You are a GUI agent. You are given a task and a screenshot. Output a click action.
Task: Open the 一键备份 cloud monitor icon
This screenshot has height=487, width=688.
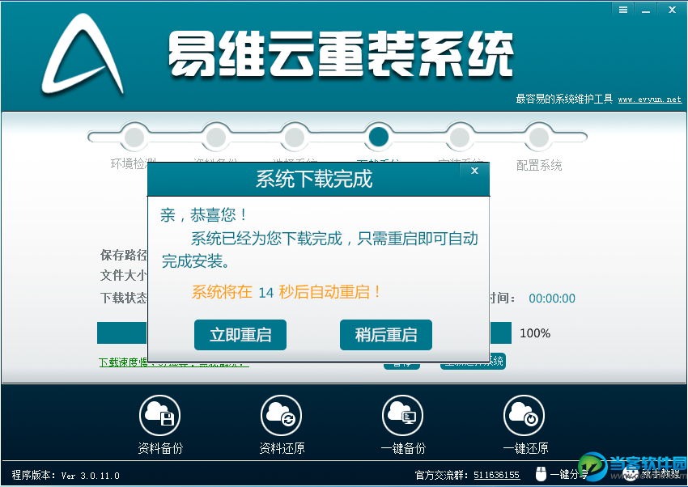pyautogui.click(x=403, y=416)
